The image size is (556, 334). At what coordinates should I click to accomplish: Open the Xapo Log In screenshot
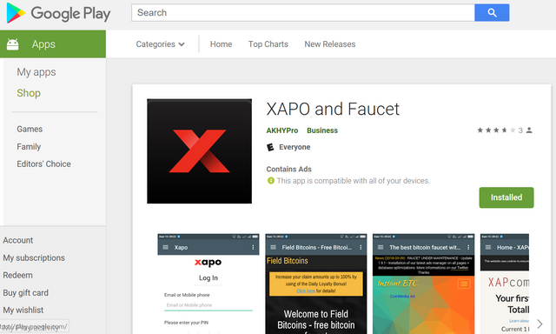pyautogui.click(x=208, y=284)
